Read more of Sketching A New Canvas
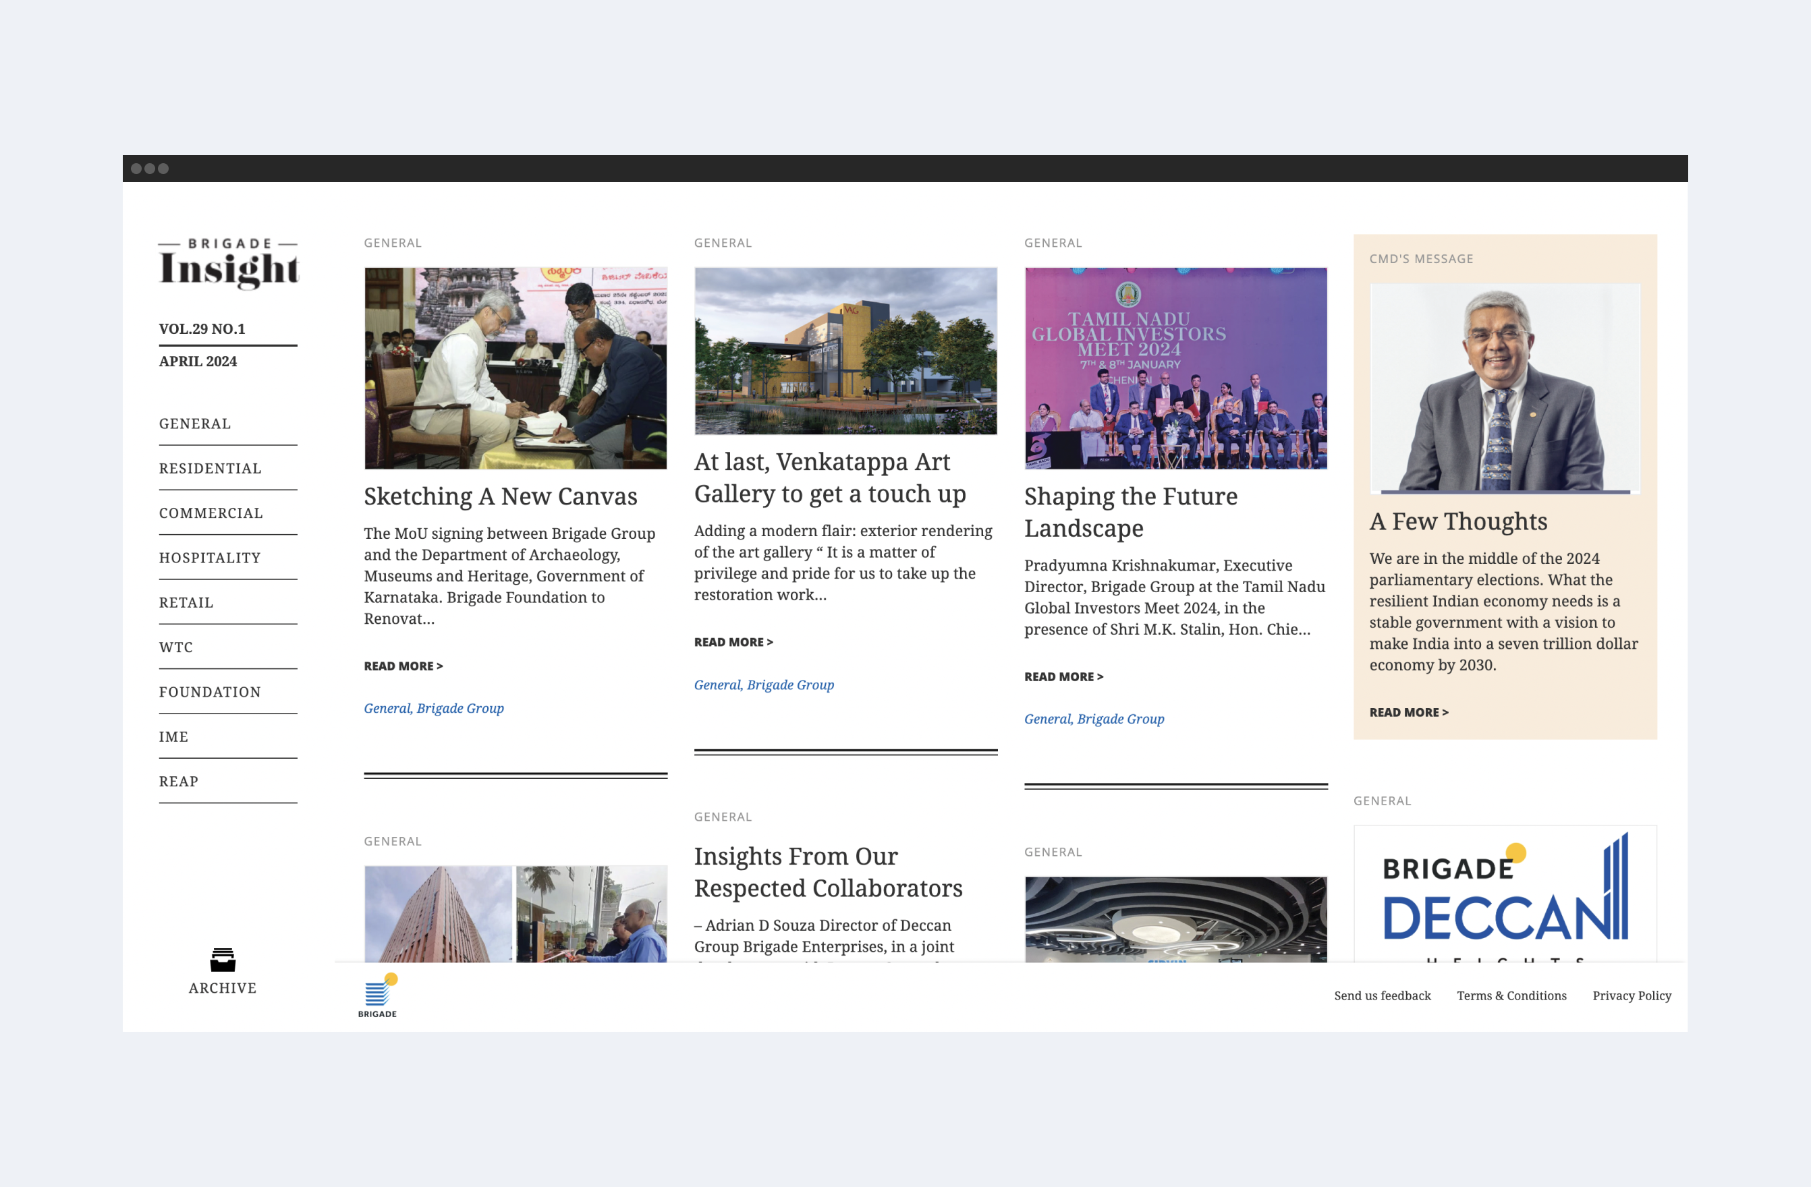 (403, 666)
